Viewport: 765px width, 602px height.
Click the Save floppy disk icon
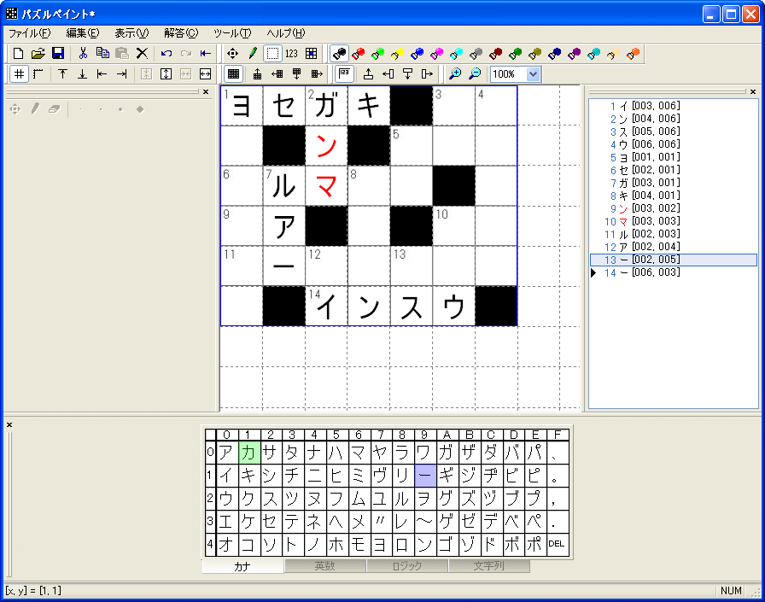(x=58, y=53)
